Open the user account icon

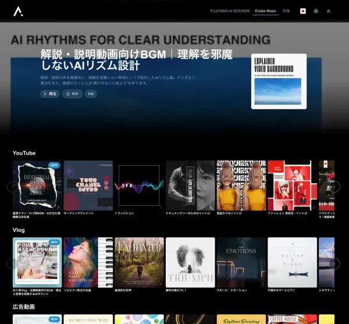pos(329,11)
